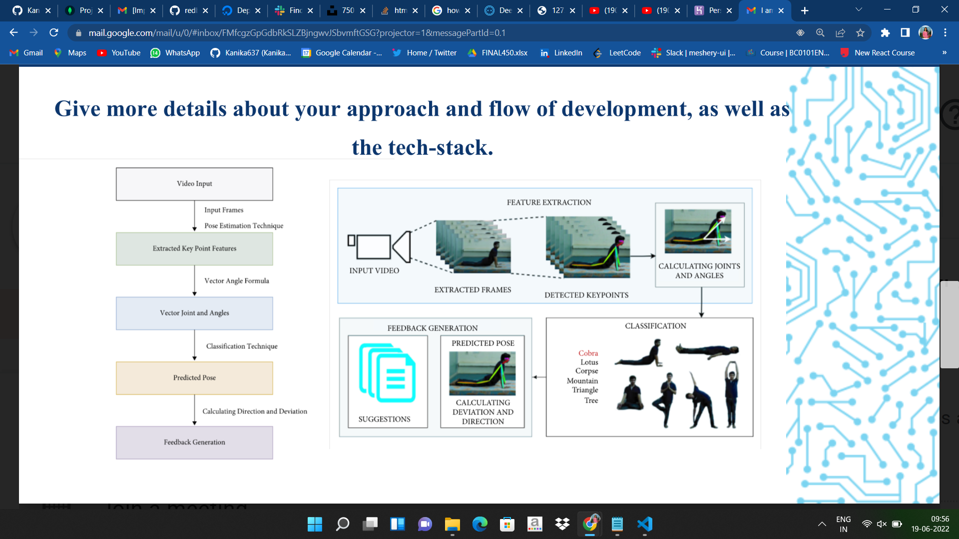The height and width of the screenshot is (539, 959).
Task: Mute system volume in the tray
Action: pyautogui.click(x=881, y=524)
